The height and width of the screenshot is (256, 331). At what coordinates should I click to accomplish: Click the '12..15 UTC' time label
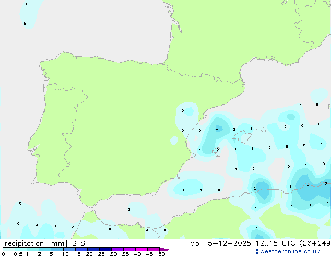[x=275, y=243]
